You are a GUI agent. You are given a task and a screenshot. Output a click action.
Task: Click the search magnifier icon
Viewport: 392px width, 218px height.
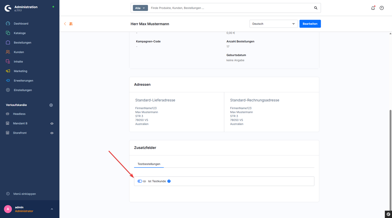316,8
